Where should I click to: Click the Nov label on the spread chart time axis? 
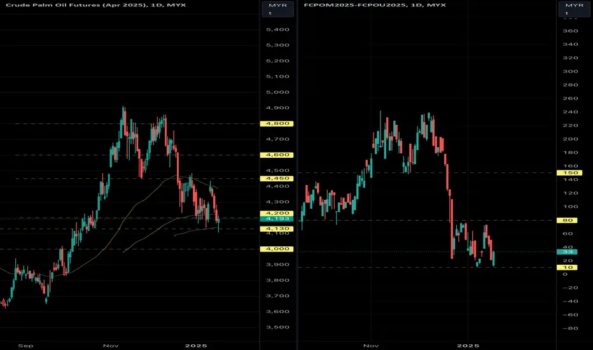click(x=370, y=346)
